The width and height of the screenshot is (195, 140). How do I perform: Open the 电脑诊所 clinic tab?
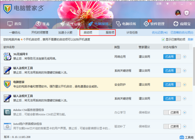pos(126,24)
